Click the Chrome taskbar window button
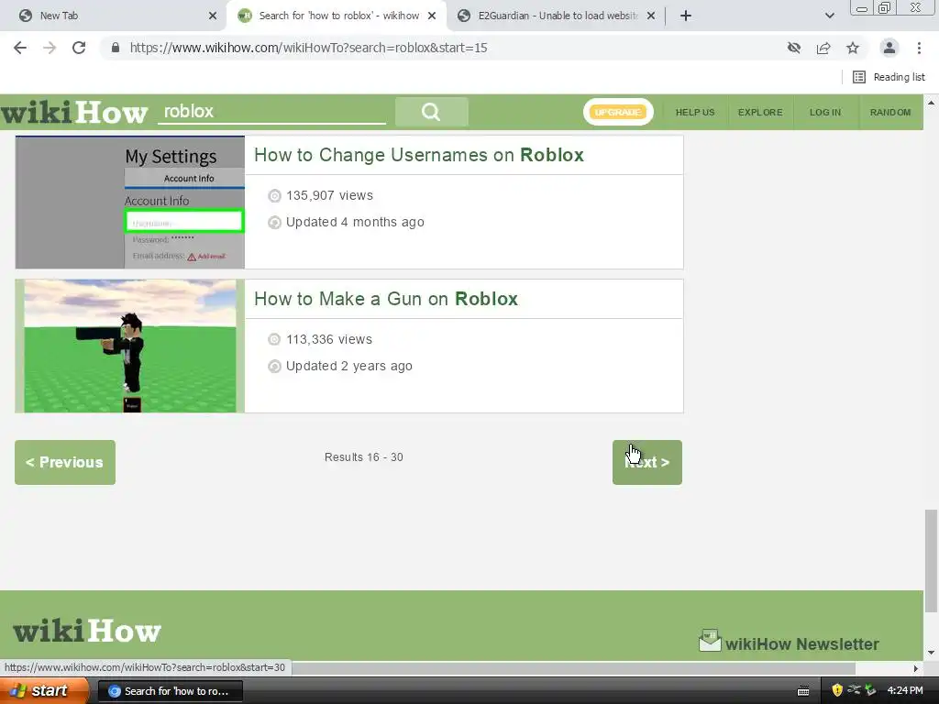This screenshot has width=939, height=704. (x=170, y=691)
